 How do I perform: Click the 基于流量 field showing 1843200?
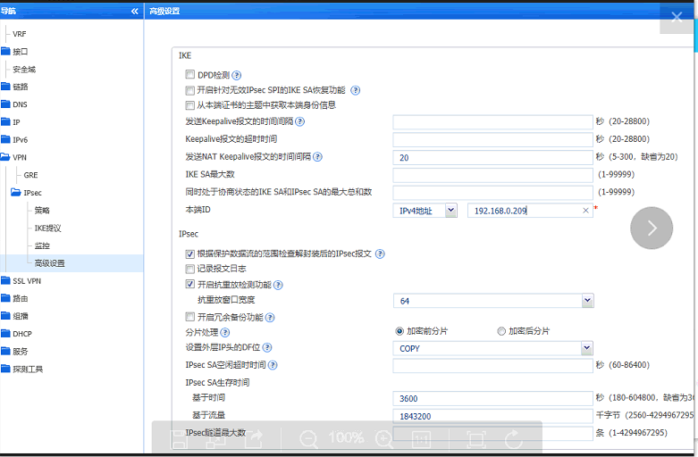click(x=492, y=416)
